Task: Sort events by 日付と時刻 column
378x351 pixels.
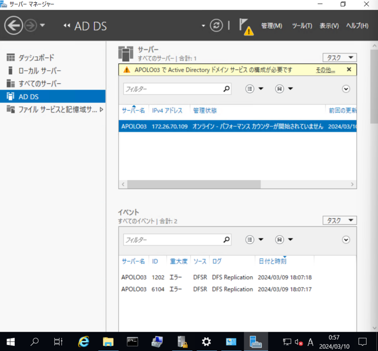Action: click(x=273, y=261)
